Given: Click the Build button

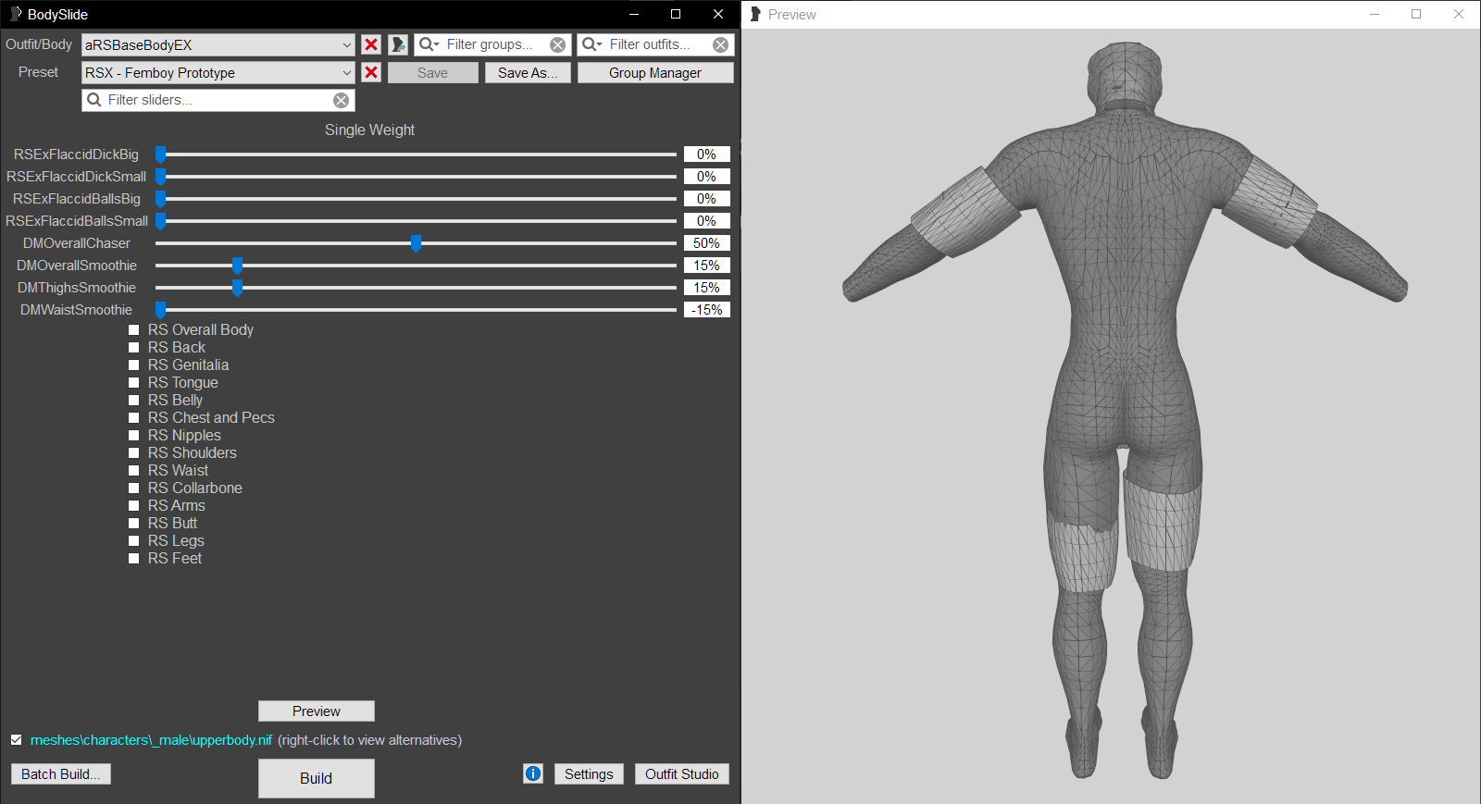Looking at the screenshot, I should coord(316,778).
